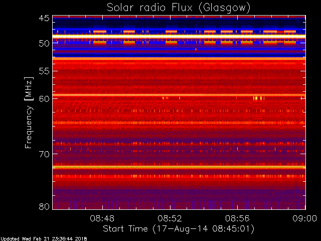The width and height of the screenshot is (321, 241).
Task: Click the 60 frequency tick label
Action: point(44,98)
